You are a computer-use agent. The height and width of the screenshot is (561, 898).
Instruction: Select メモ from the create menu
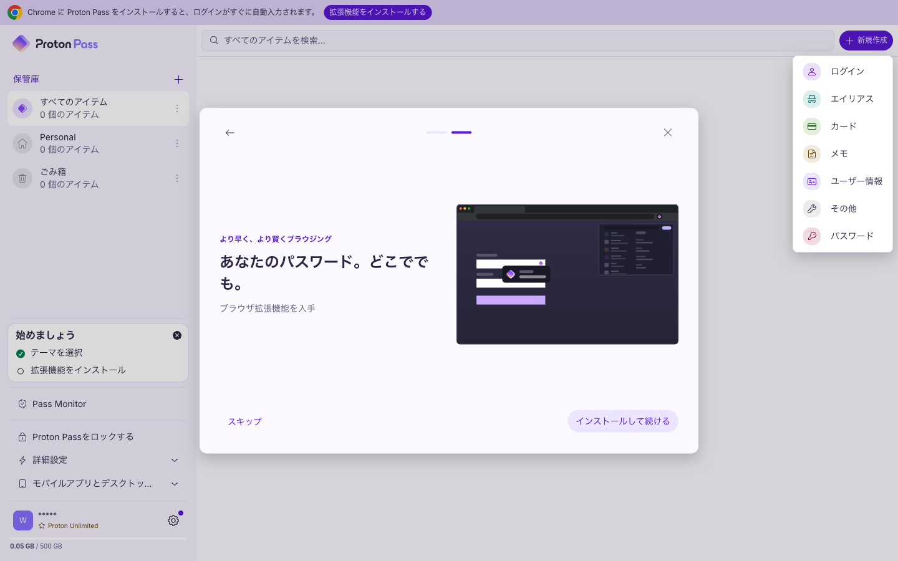click(x=842, y=154)
